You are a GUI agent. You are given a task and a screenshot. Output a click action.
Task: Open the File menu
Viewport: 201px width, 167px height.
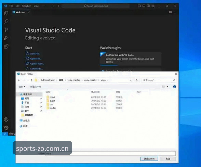coord(11,6)
